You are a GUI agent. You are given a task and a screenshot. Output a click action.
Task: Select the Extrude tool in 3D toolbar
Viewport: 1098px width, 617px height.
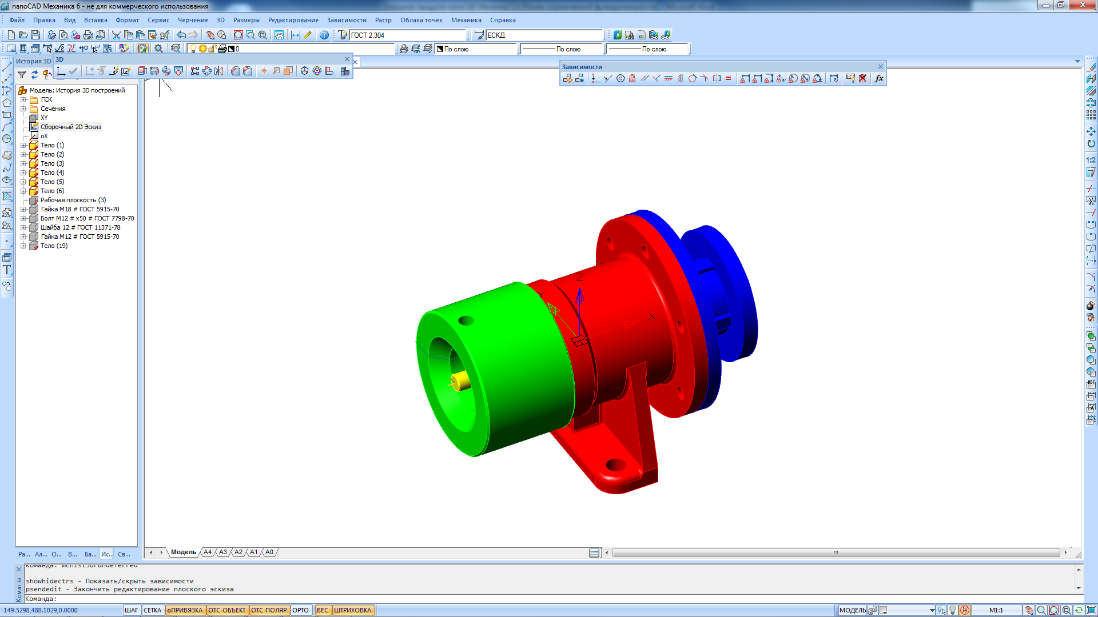click(x=142, y=71)
